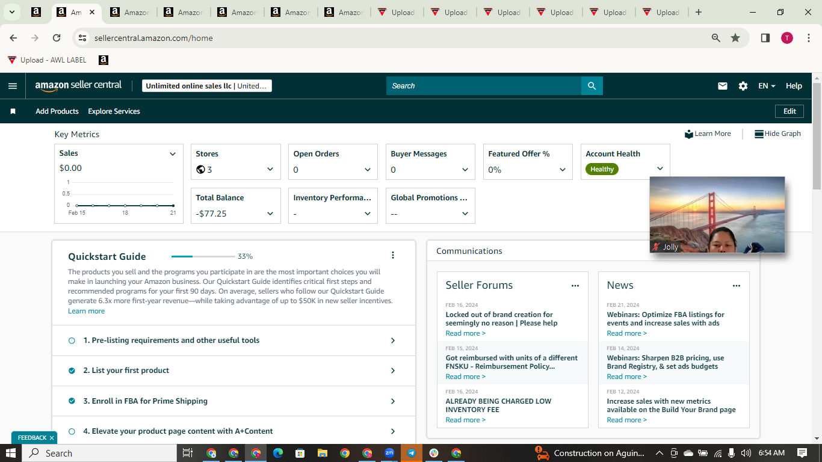The image size is (822, 462).
Task: Open the Amazon icon bookmark in the bookmarks bar
Action: coord(104,60)
